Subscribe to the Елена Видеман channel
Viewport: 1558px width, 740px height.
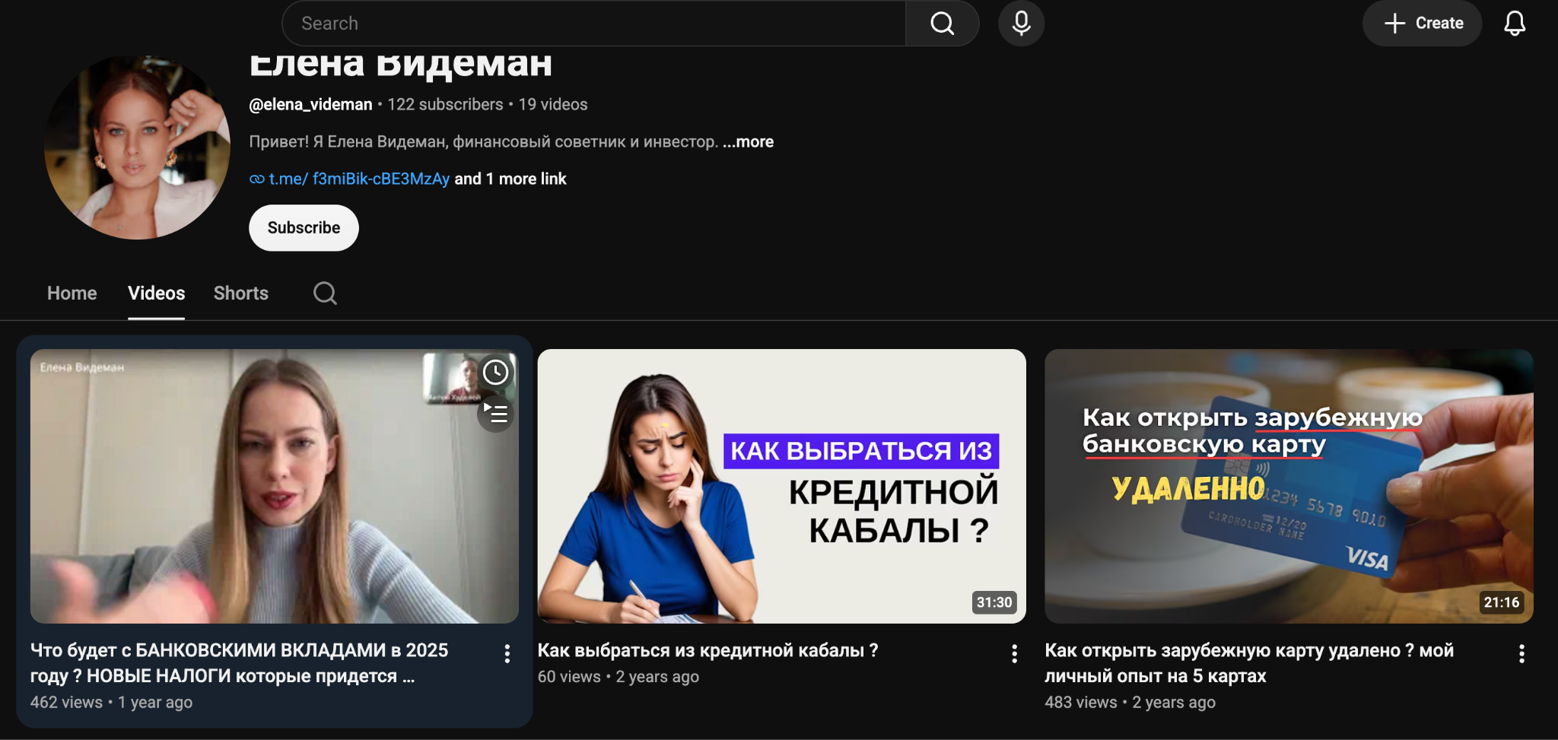click(x=304, y=227)
